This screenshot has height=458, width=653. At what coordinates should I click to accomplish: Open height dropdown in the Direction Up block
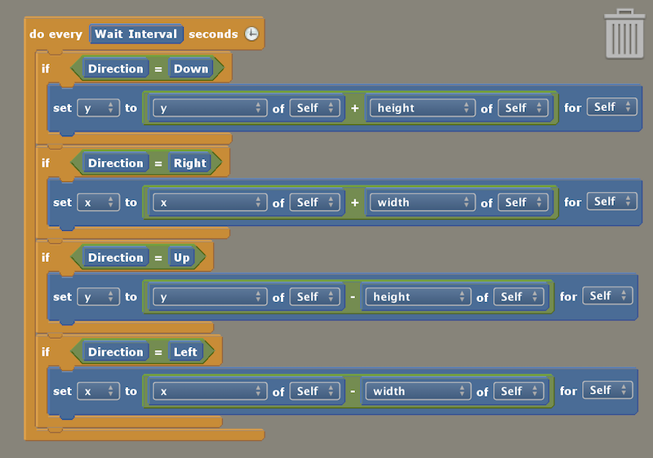tap(418, 297)
